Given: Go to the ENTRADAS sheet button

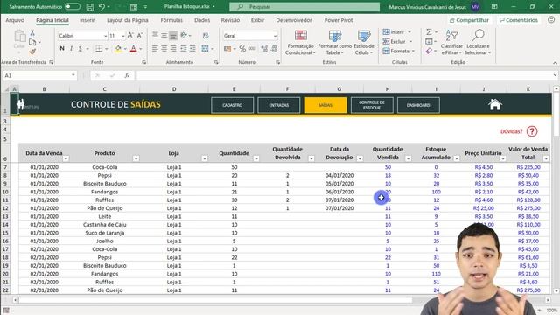Looking at the screenshot, I should [x=279, y=105].
